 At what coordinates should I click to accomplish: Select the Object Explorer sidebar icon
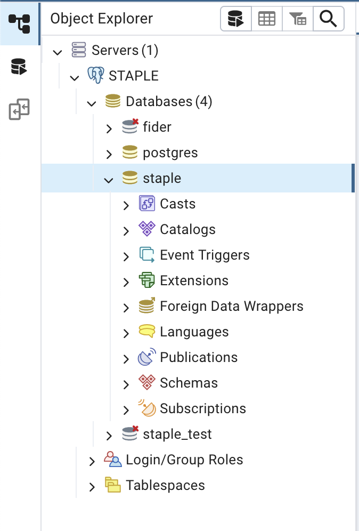[x=19, y=23]
